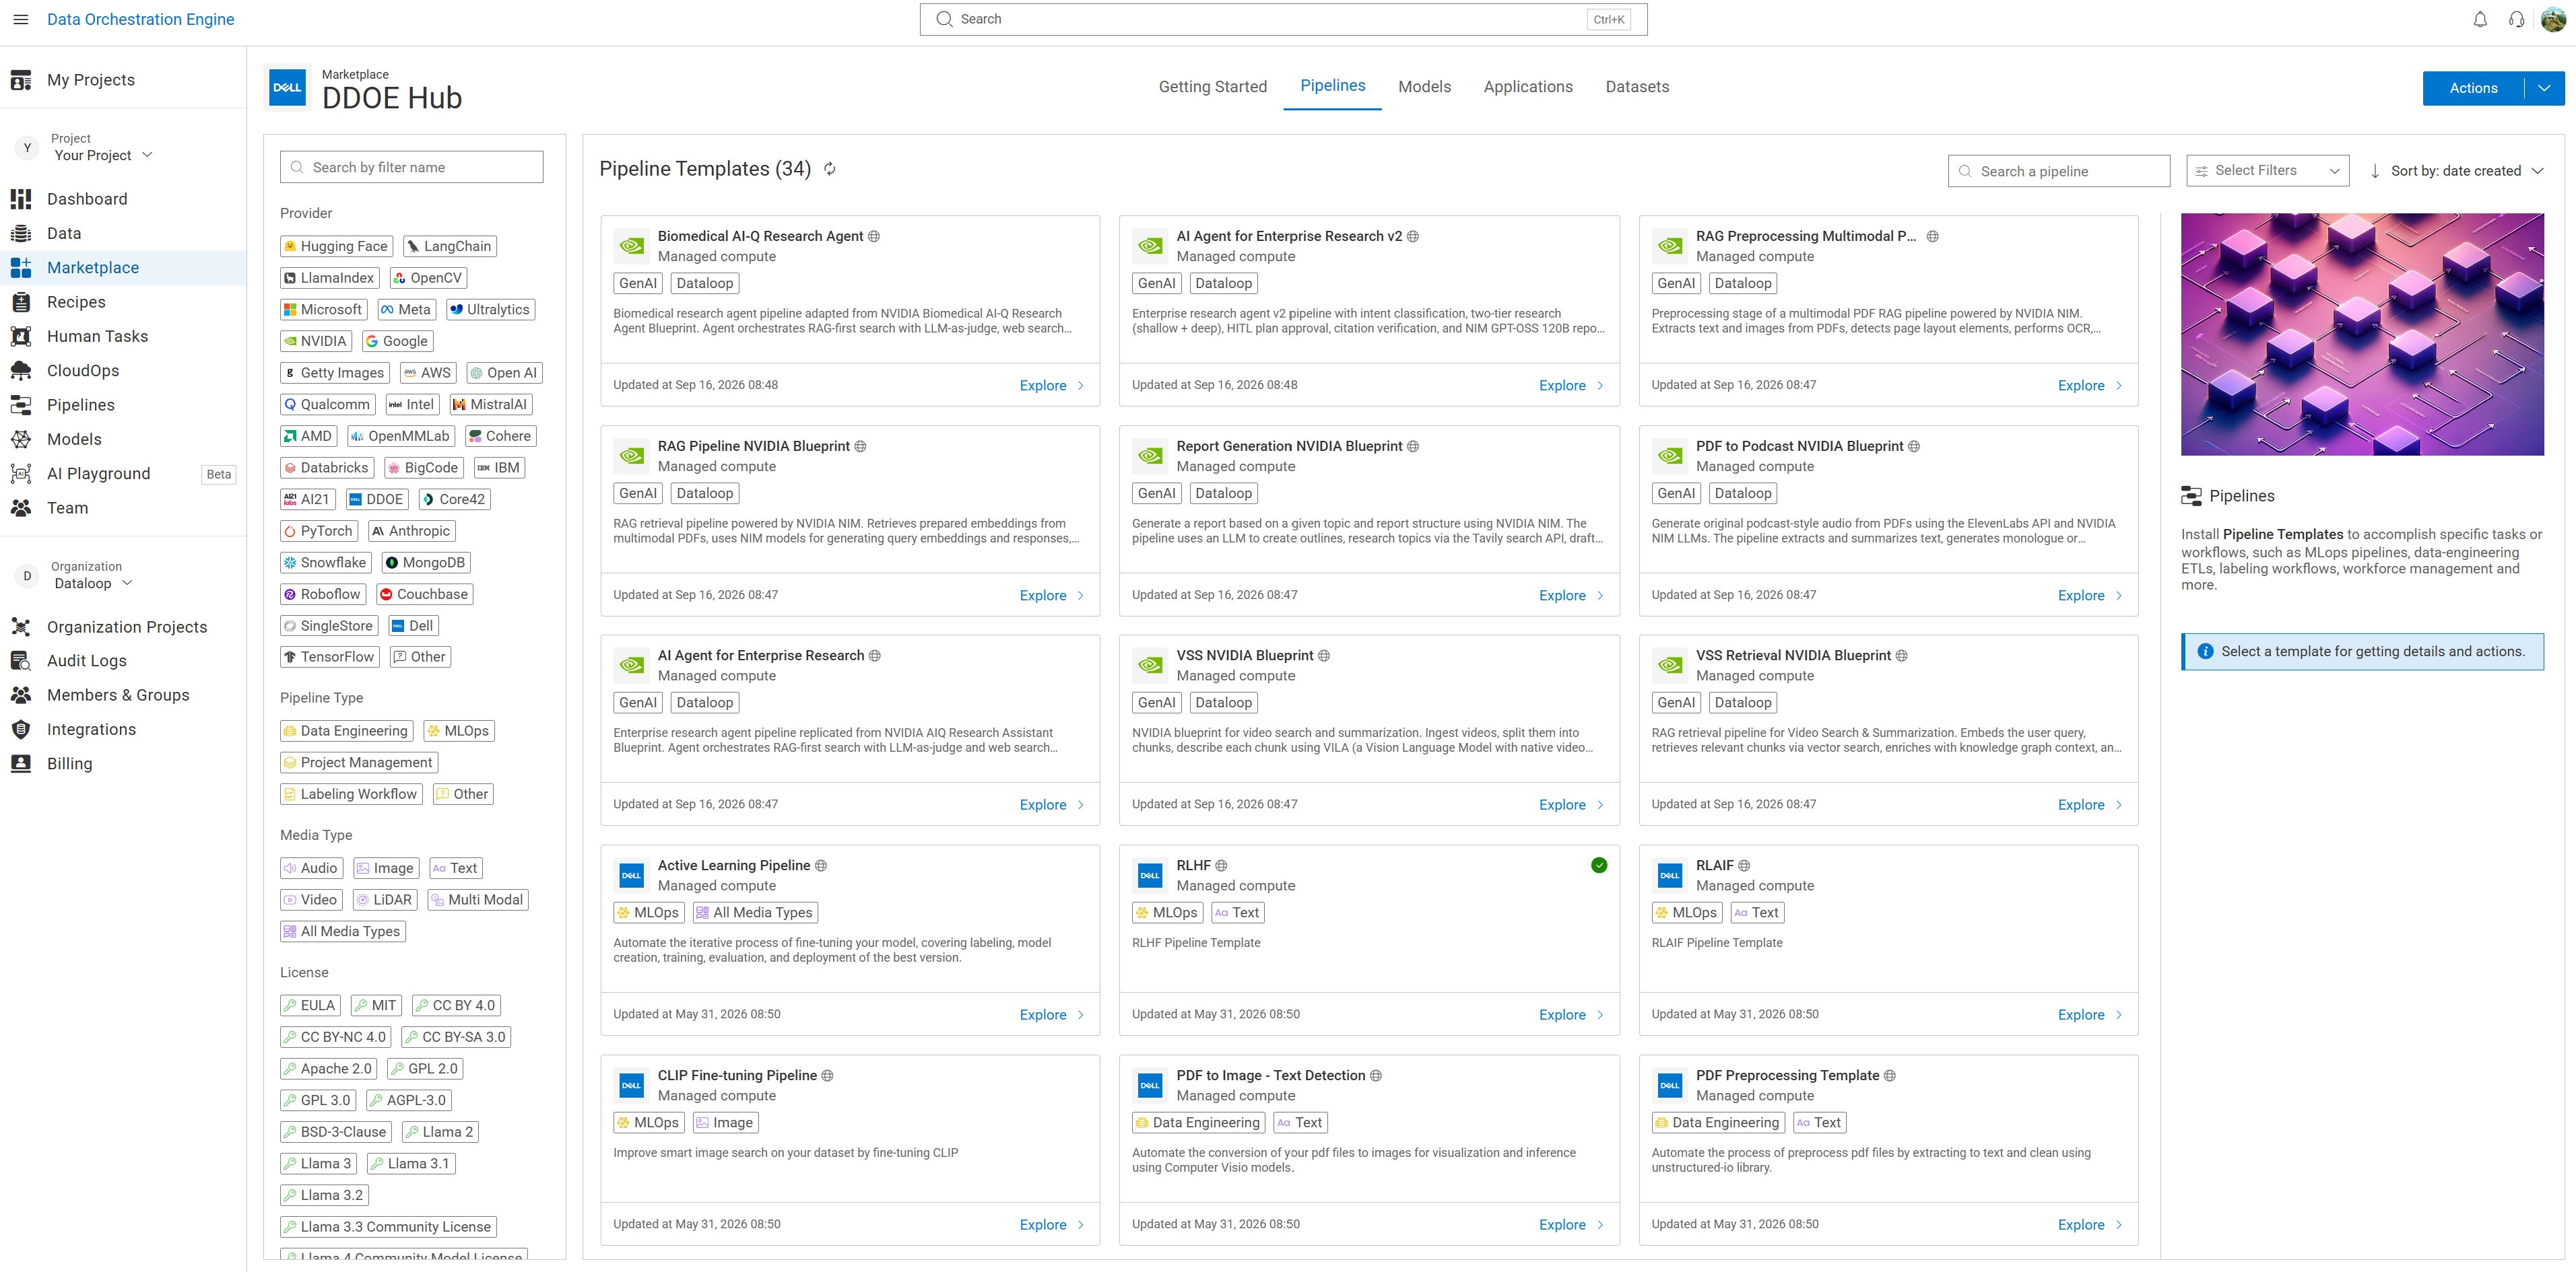Switch to the Datasets tab
The image size is (2576, 1272).
click(x=1637, y=87)
